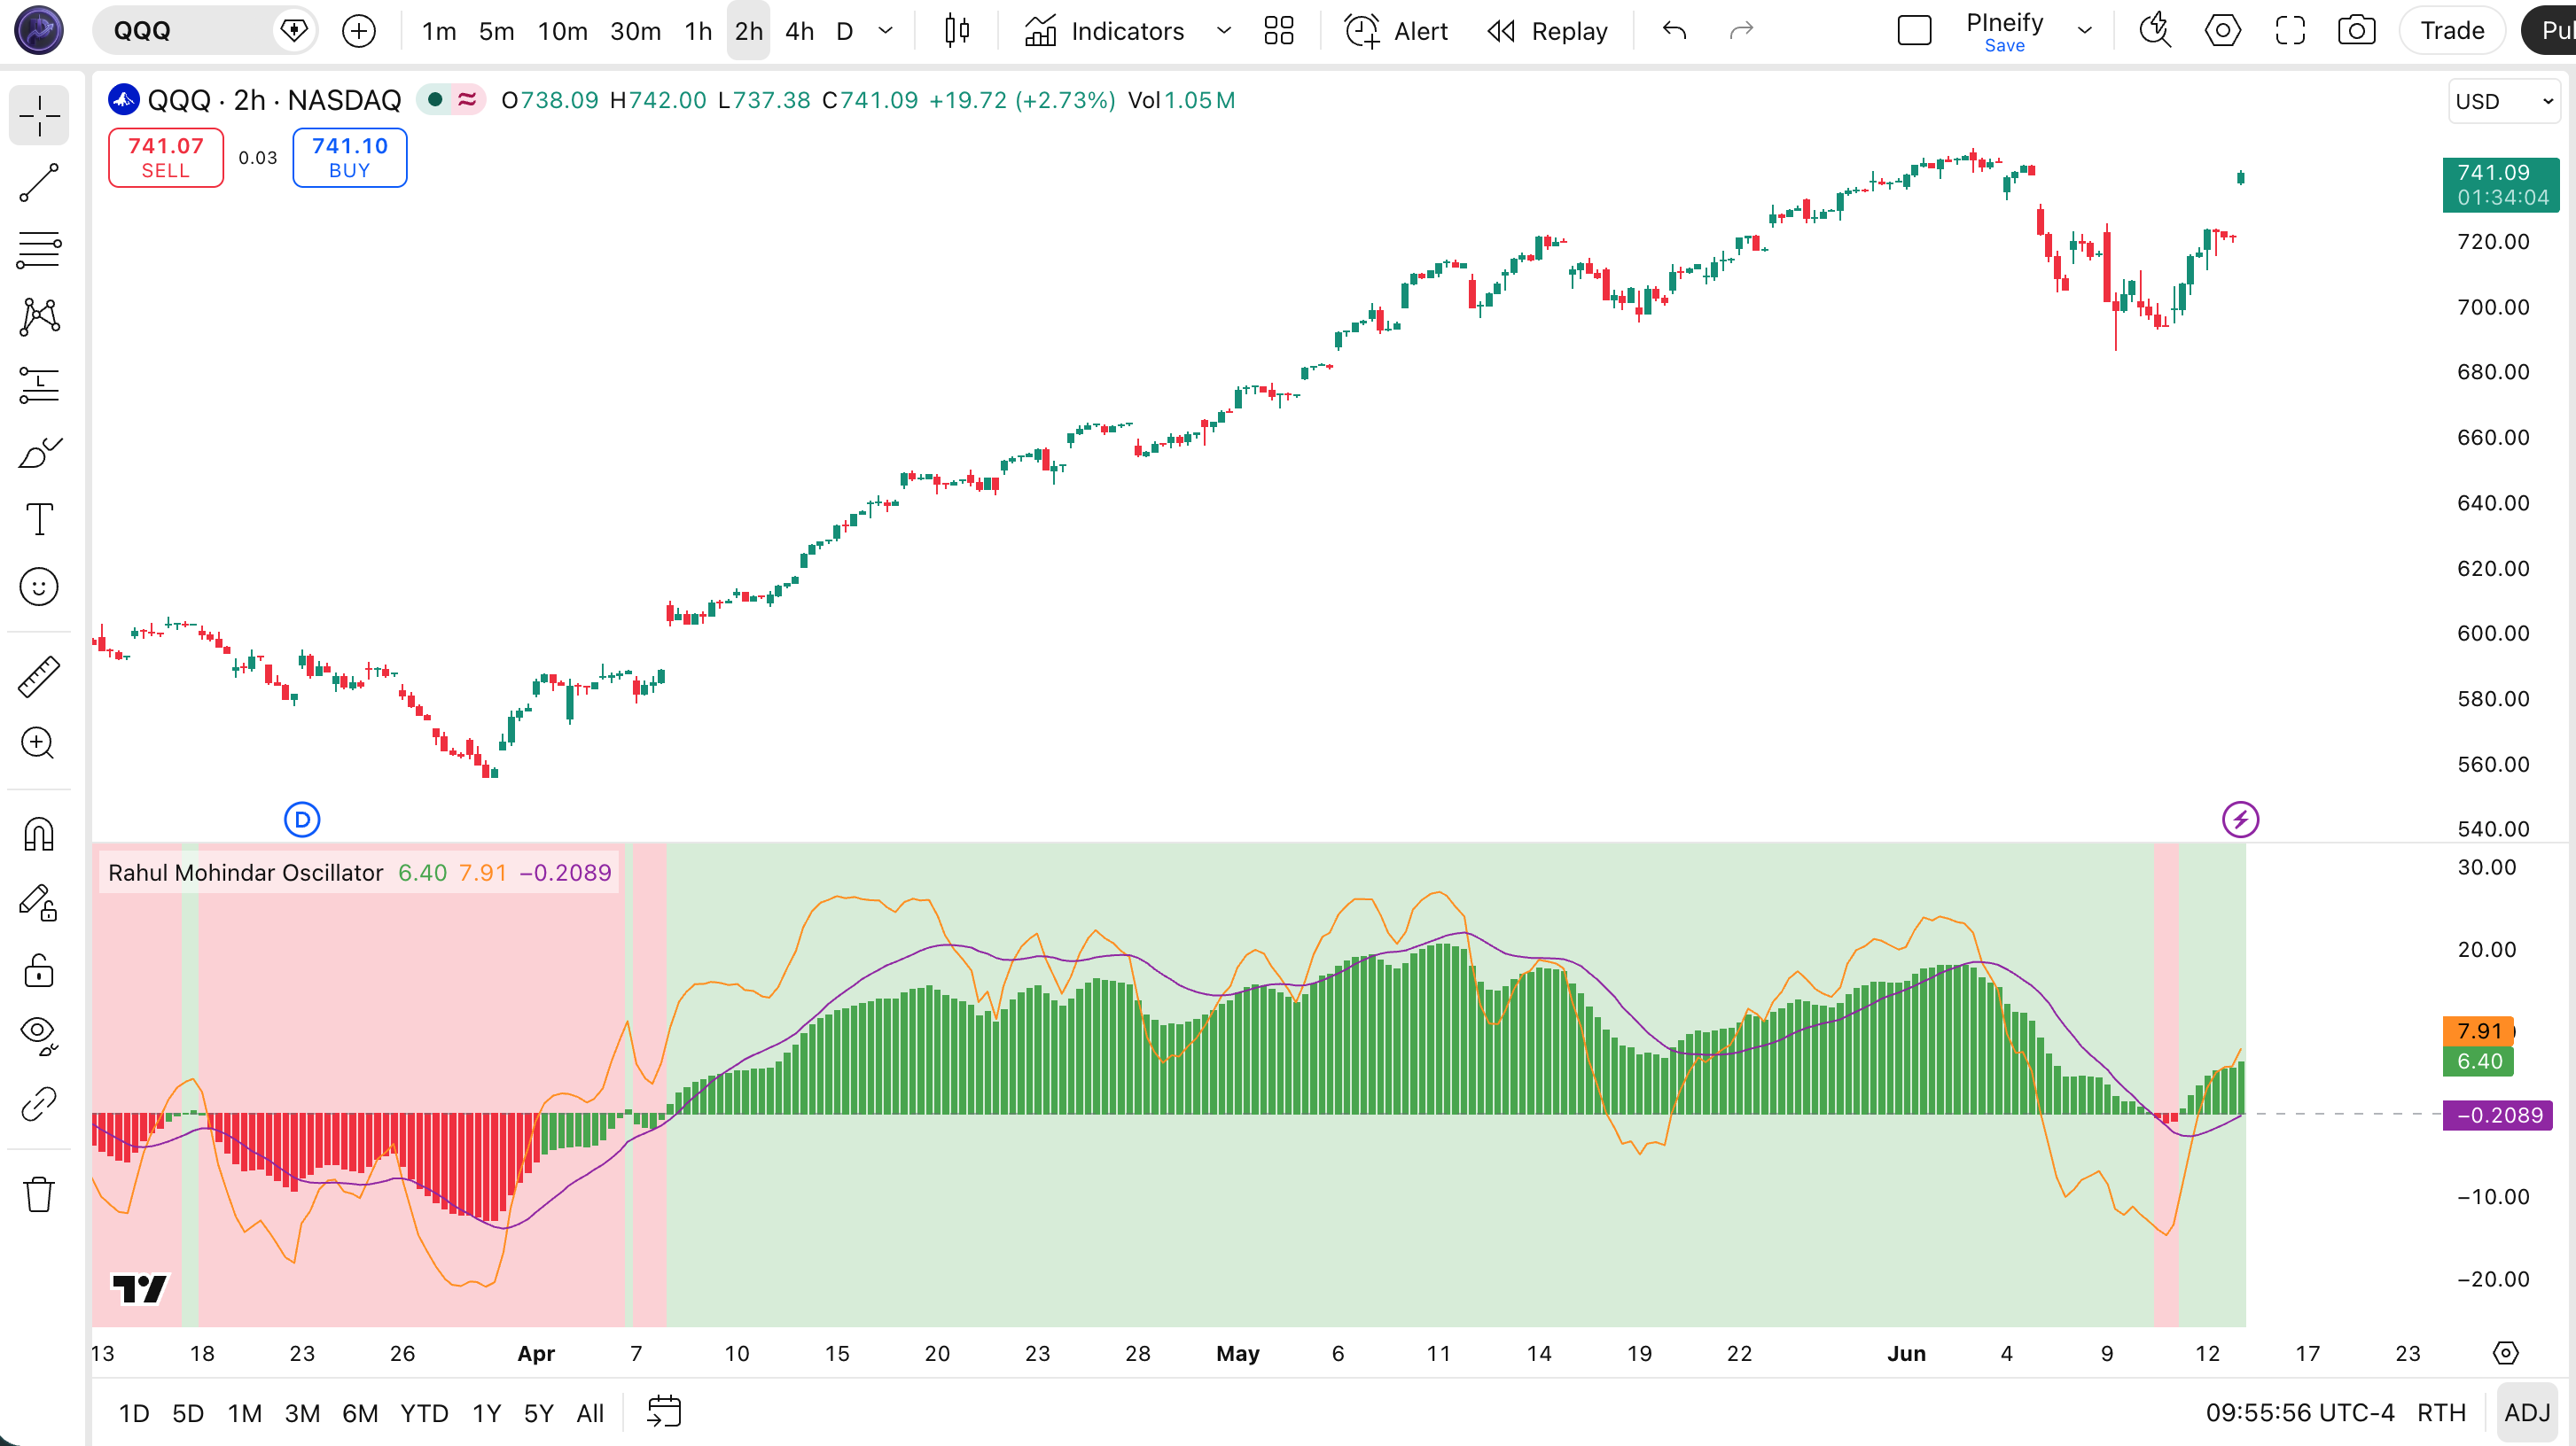Start bar Replay mode
Screen dimensions: 2576x1446
click(1547, 31)
